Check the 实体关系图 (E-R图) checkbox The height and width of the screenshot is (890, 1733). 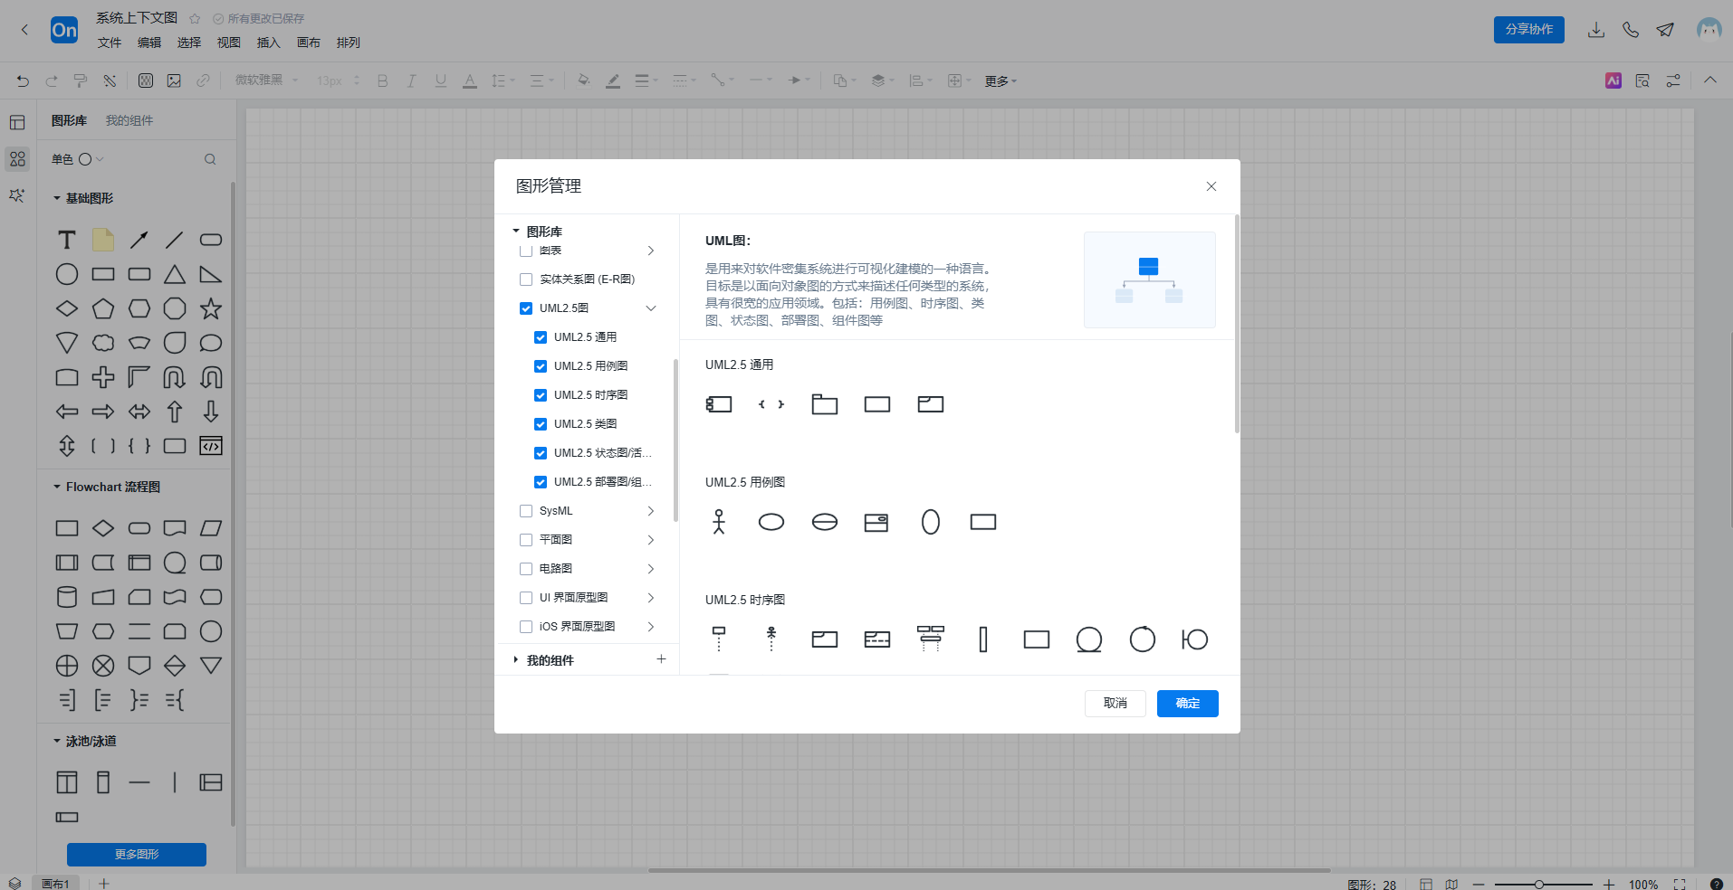(526, 279)
